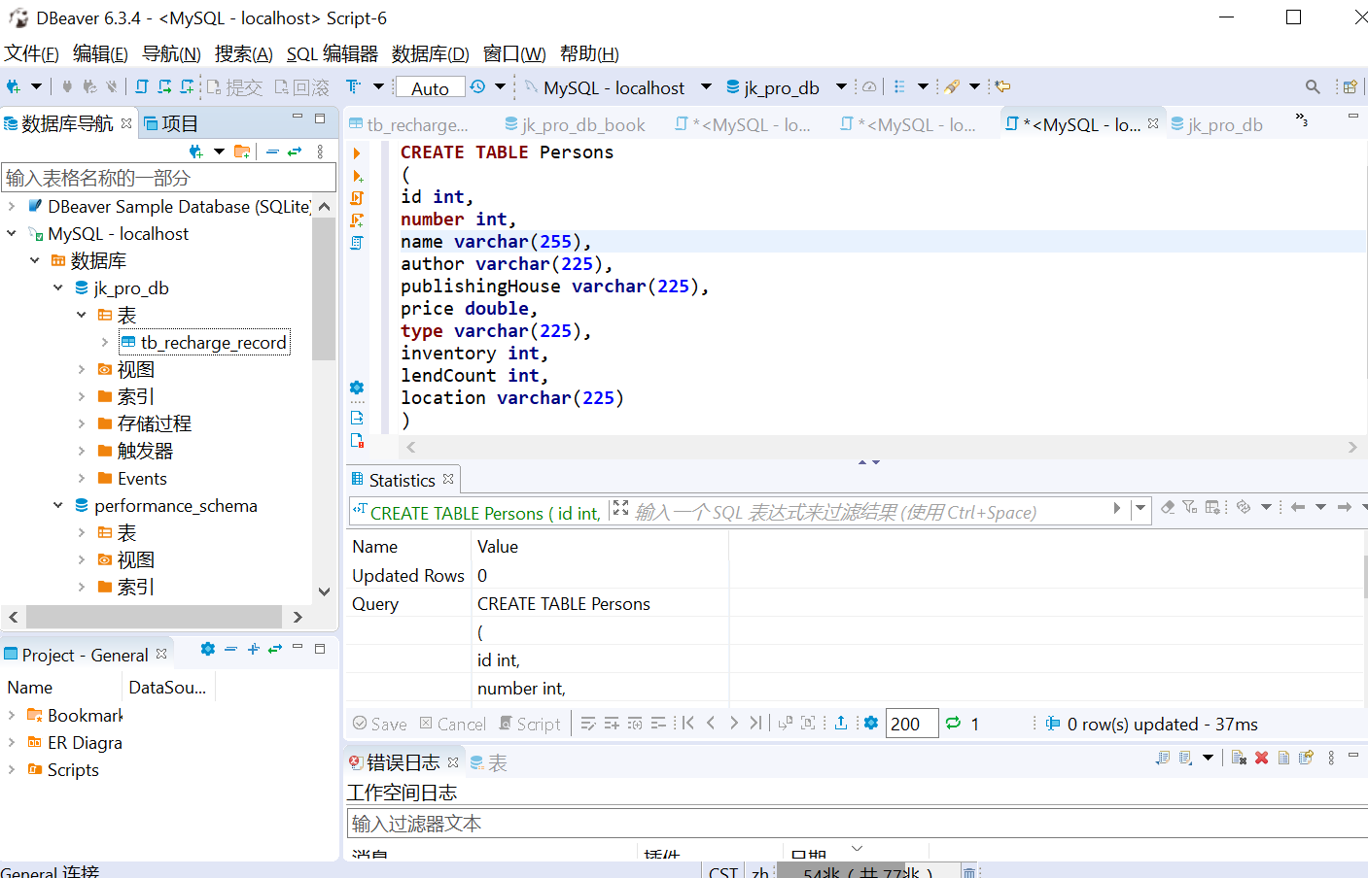1368x878 pixels.
Task: Execute SQL statement with the orange arrow icon
Action: [357, 153]
